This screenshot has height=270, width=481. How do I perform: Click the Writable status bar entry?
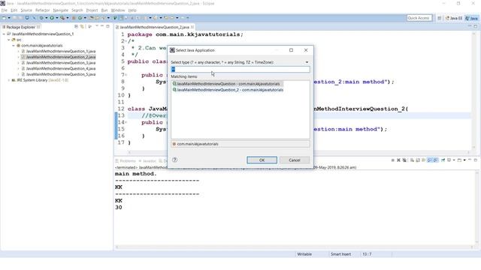pyautogui.click(x=304, y=254)
